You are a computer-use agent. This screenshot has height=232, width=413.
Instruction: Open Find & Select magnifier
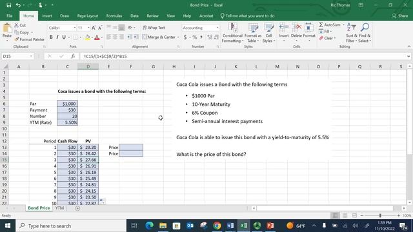pos(365,33)
